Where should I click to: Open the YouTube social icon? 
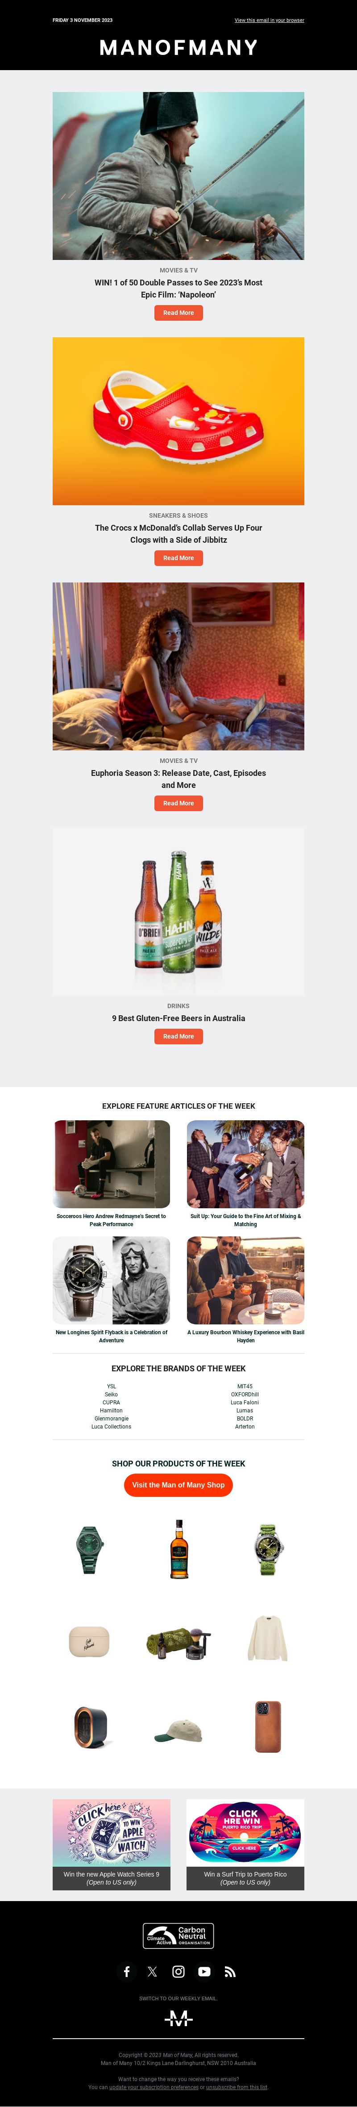pos(204,1971)
